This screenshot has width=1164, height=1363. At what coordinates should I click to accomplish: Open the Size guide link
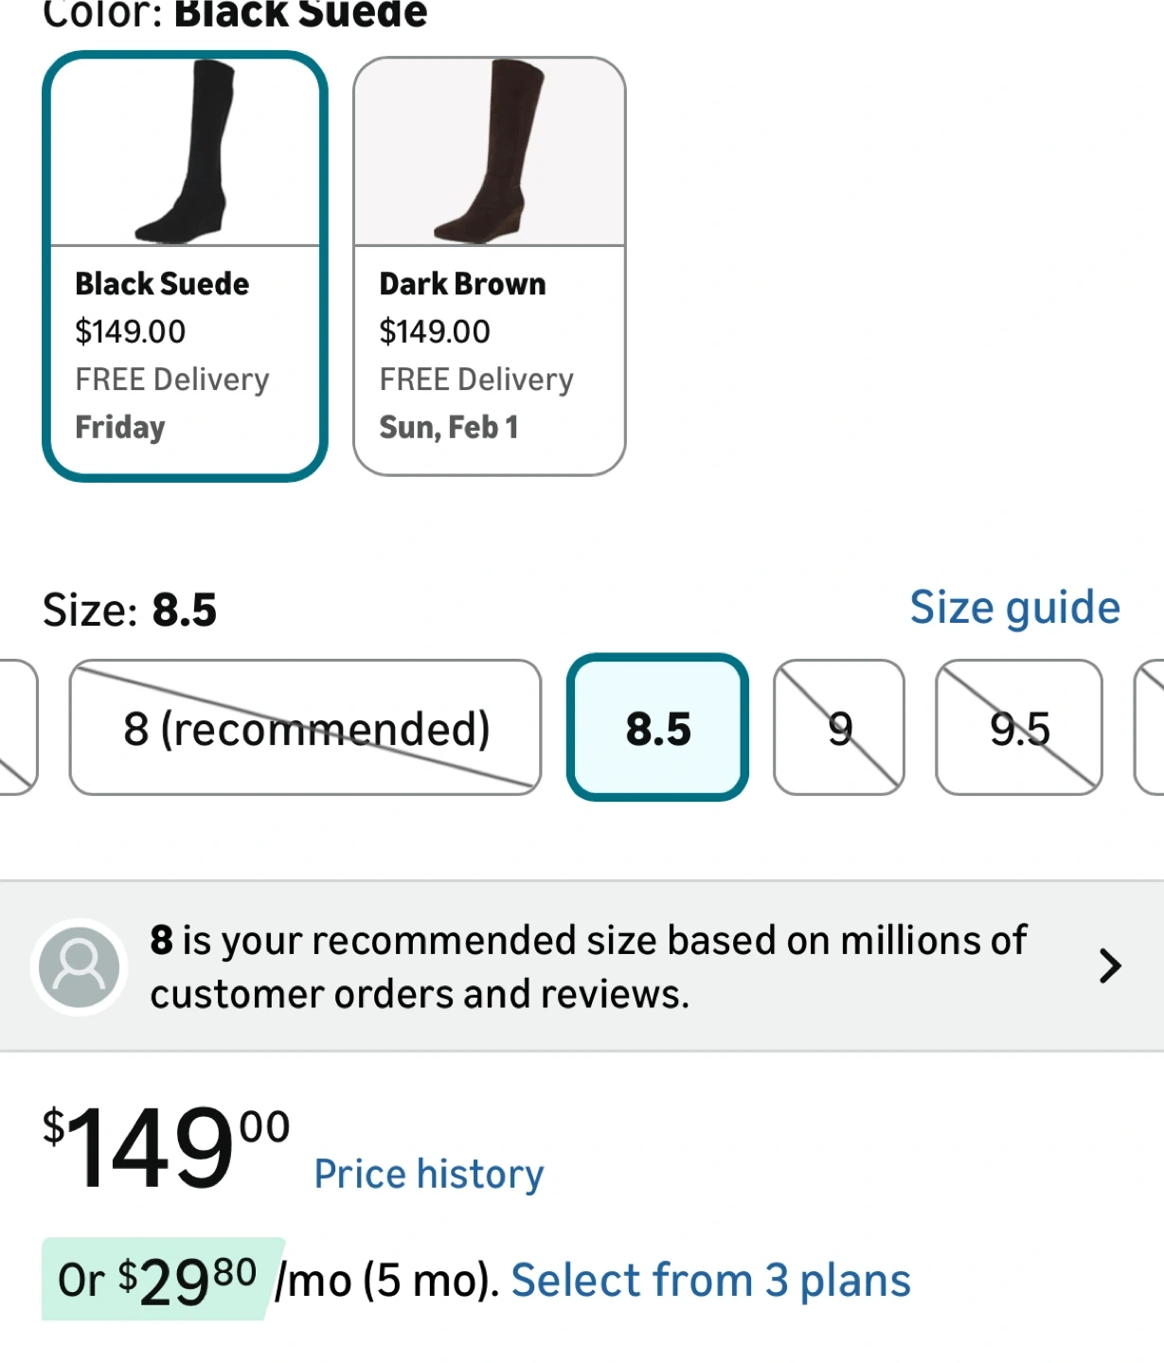click(x=1014, y=608)
